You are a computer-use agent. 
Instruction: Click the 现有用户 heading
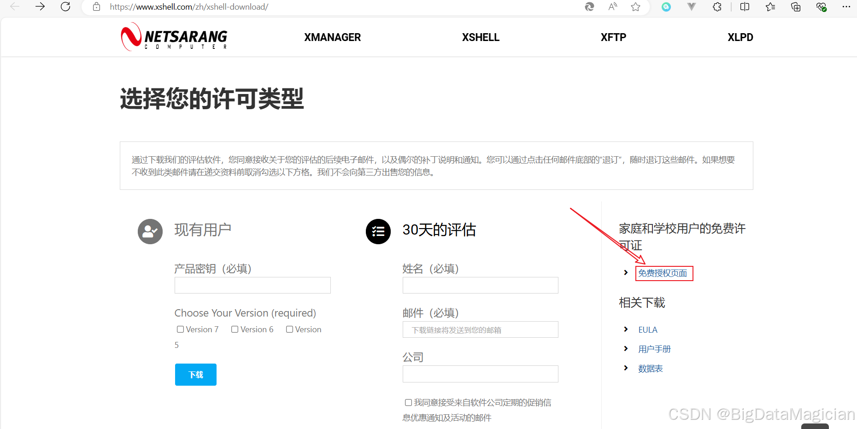tap(203, 229)
